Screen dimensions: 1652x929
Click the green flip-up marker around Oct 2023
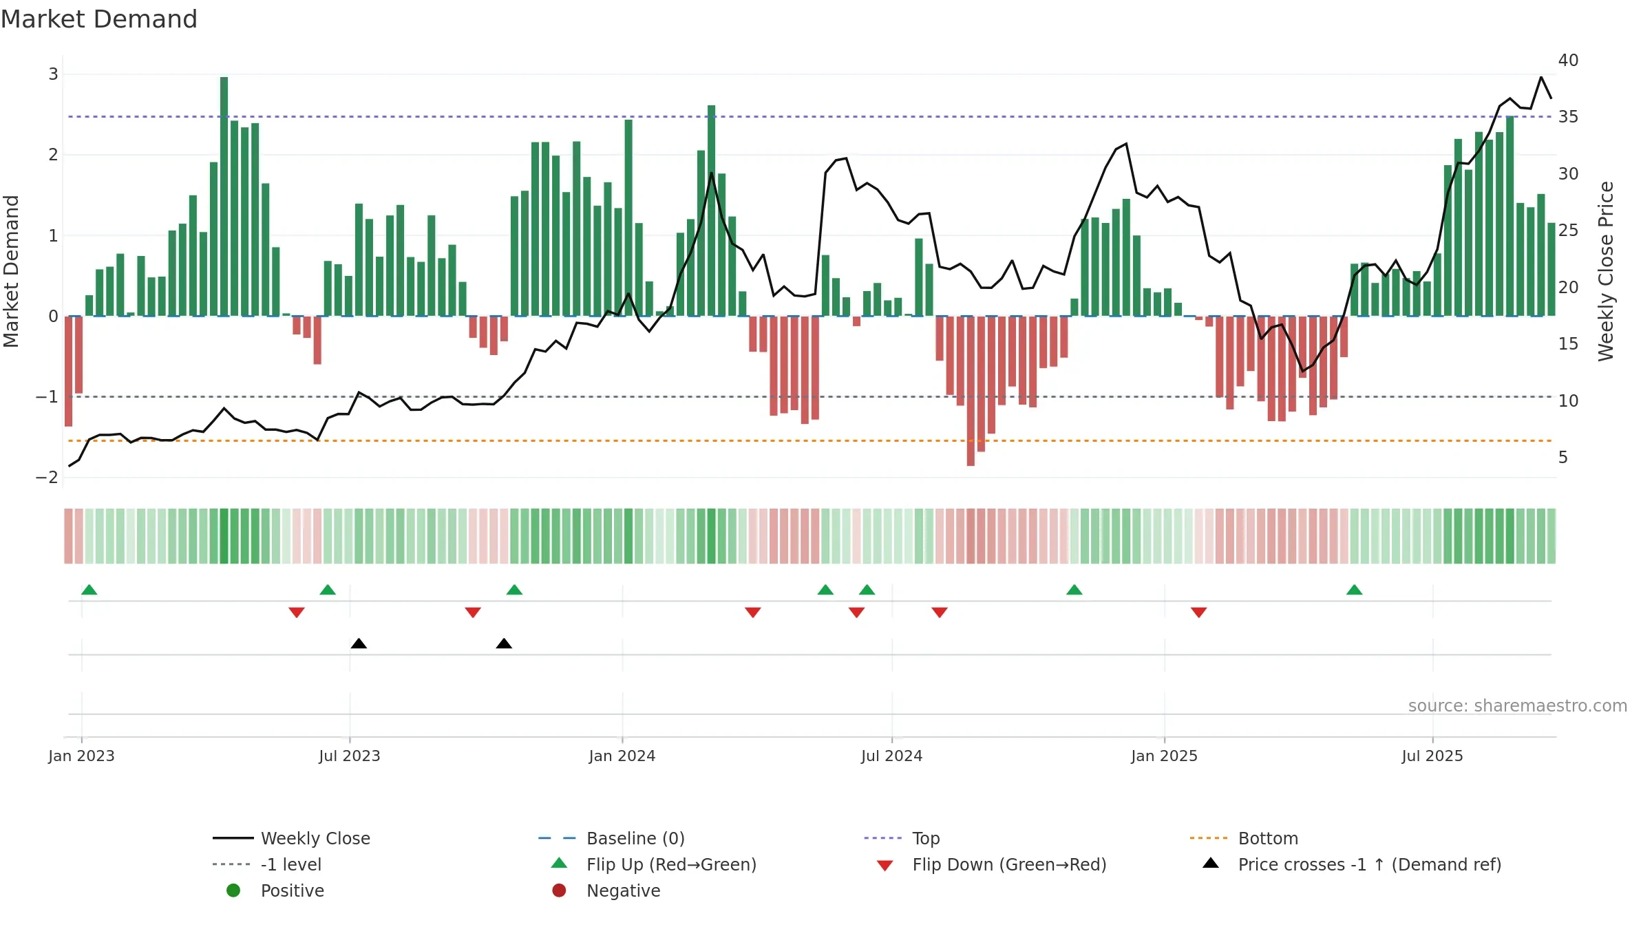point(514,590)
